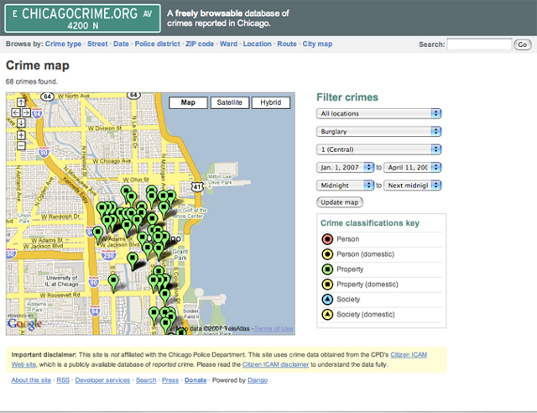Viewport: 537px width, 413px height.
Task: Select the standard Map view button
Action: 188,102
